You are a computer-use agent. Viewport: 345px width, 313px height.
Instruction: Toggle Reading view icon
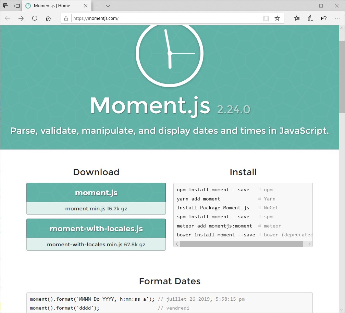pos(266,18)
